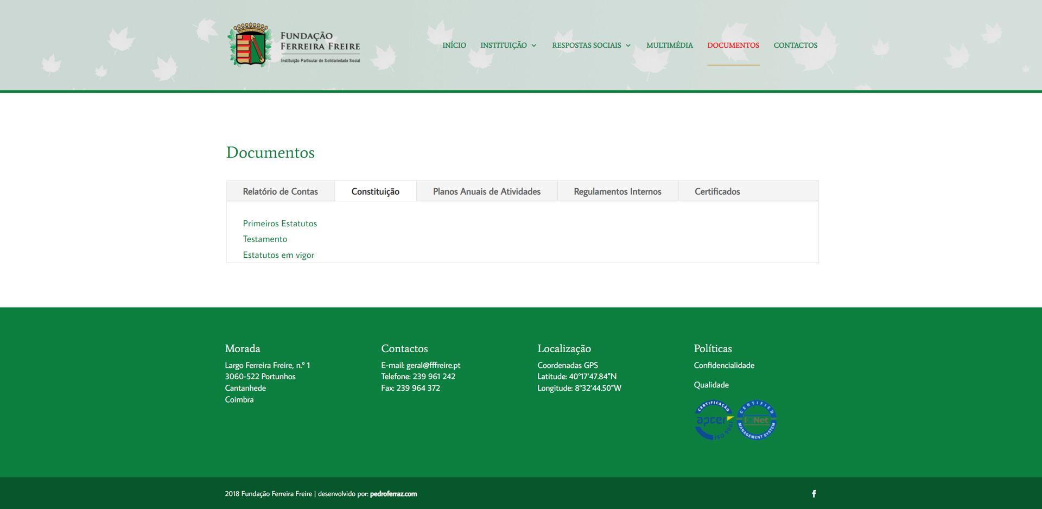
Task: Expand the Instituição dropdown arrow
Action: pyautogui.click(x=534, y=46)
